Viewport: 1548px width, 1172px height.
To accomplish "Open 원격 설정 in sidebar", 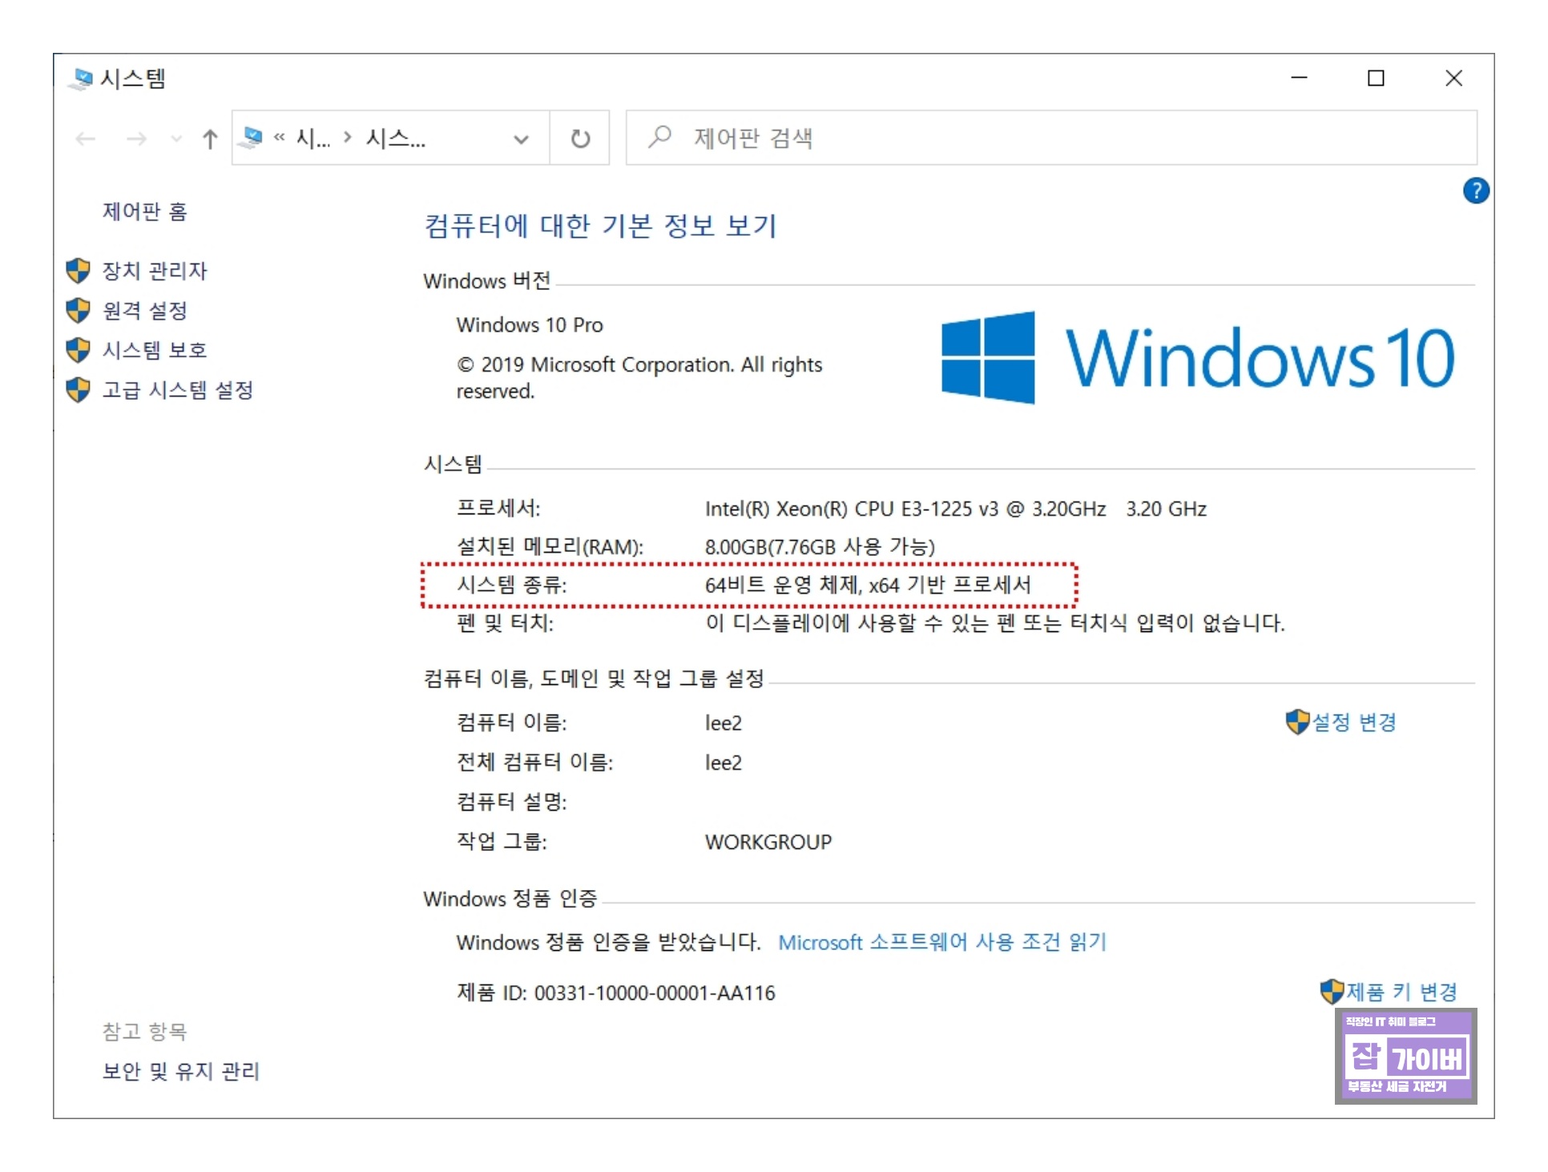I will [144, 311].
